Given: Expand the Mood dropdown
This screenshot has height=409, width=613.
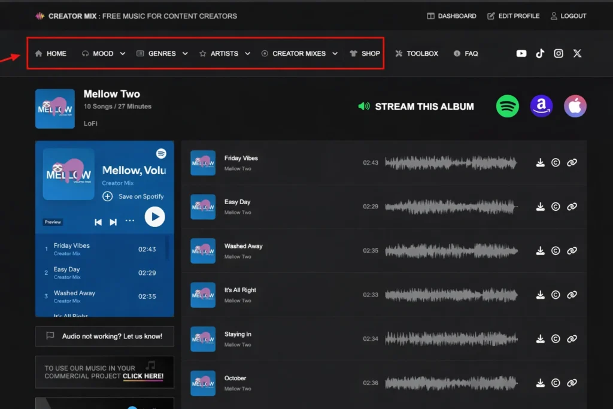Looking at the screenshot, I should coord(102,53).
